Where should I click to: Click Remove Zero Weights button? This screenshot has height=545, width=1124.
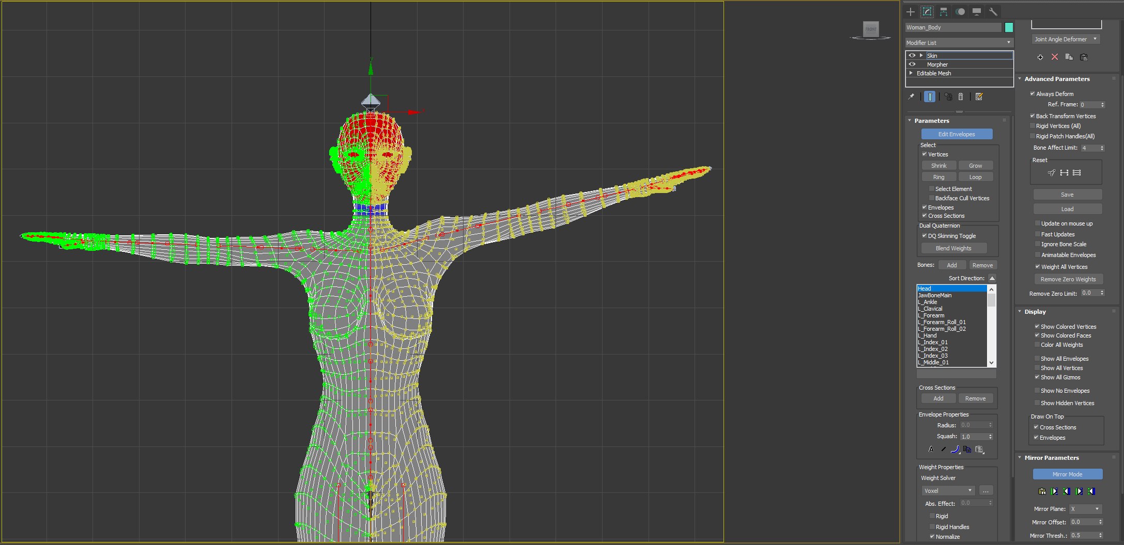coord(1068,279)
